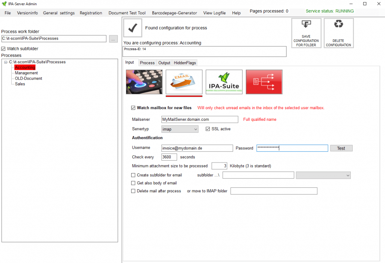Uncheck Watch mailbox for new files
This screenshot has height=263, width=385.
click(x=133, y=108)
